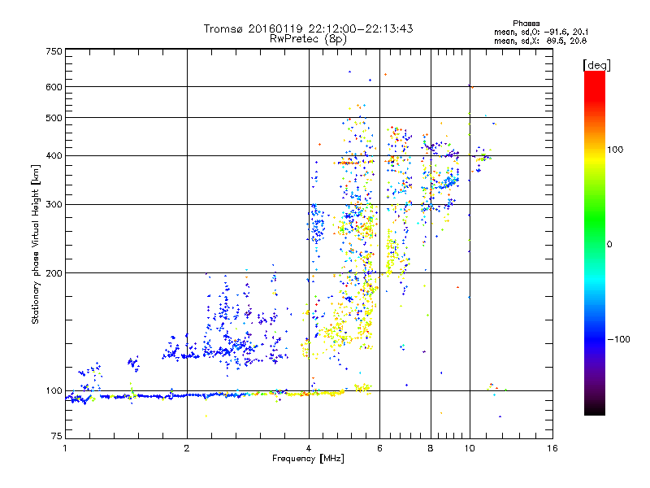Click the '[deg]' colorbar unit label

[596, 65]
